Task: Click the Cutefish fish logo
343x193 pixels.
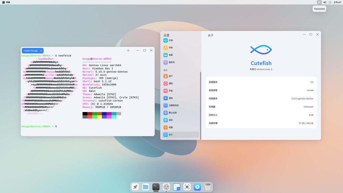Action: [261, 50]
